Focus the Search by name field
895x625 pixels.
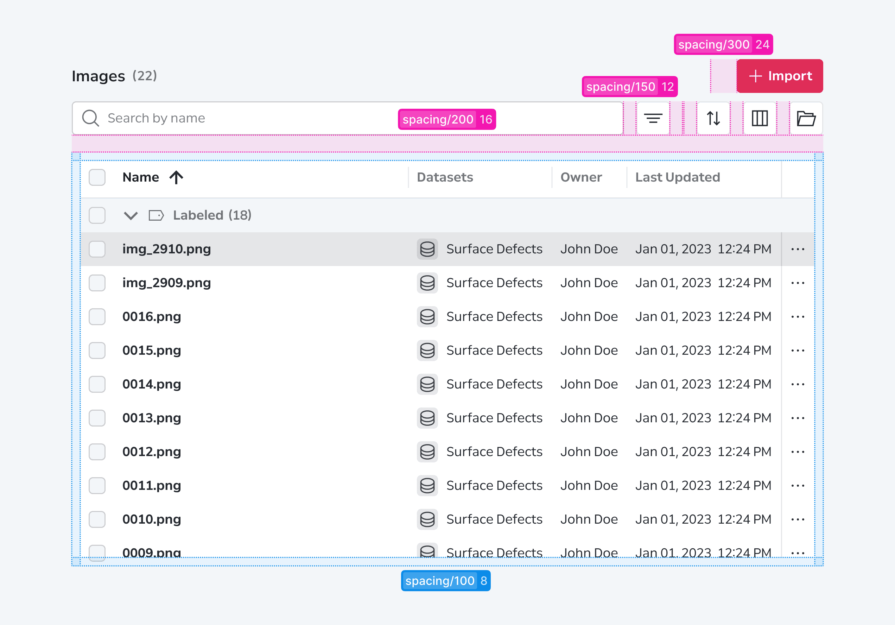coord(348,118)
